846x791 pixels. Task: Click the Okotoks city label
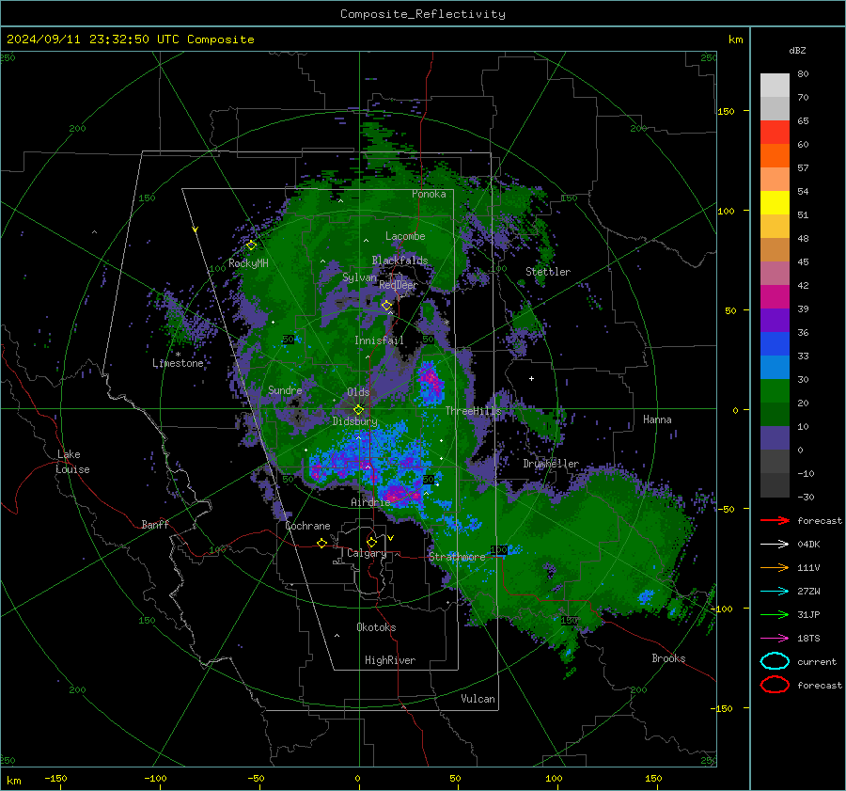coord(376,627)
